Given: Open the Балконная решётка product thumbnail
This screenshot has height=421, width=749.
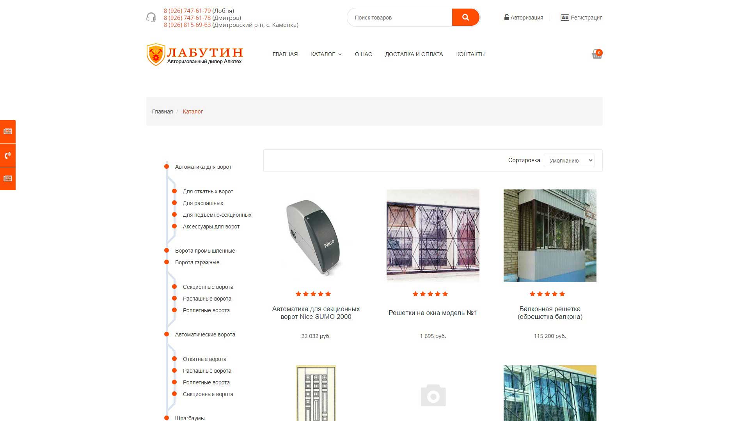Looking at the screenshot, I should click(x=550, y=236).
